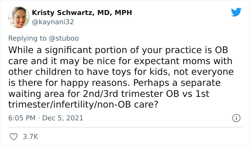Click the Twitter bird logo

click(x=236, y=12)
